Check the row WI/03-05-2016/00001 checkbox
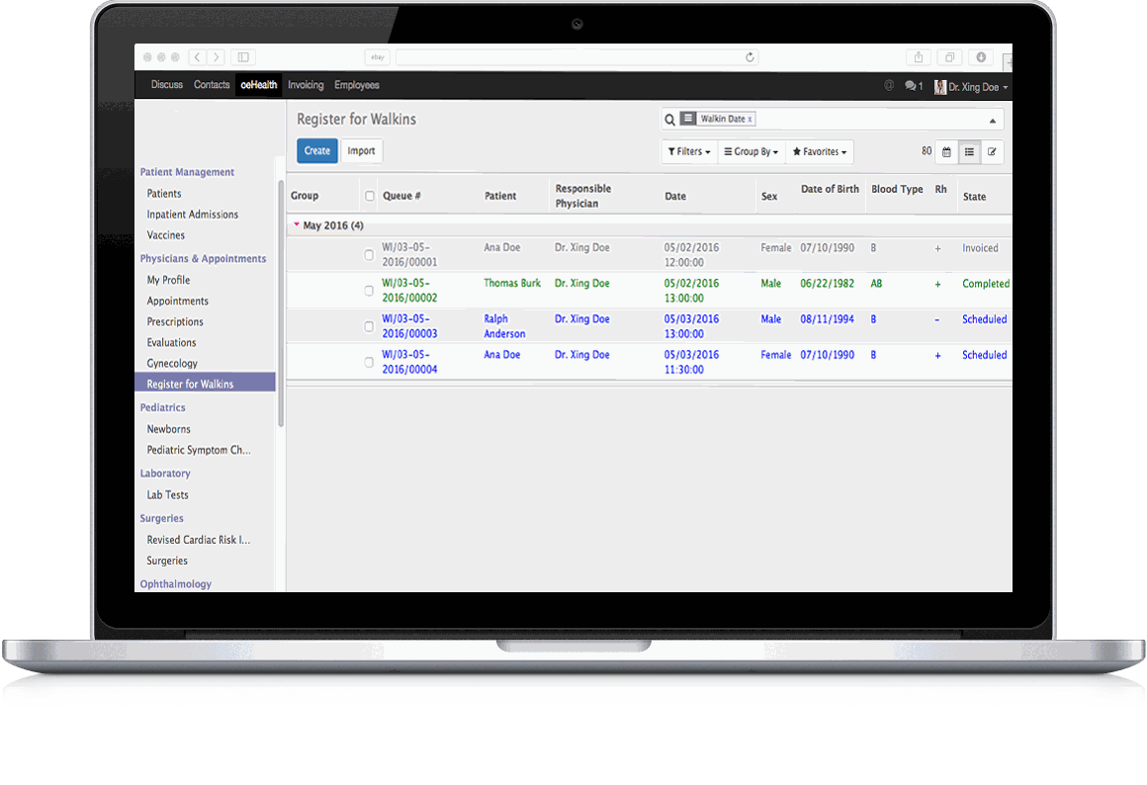Image resolution: width=1147 pixels, height=785 pixels. click(369, 255)
